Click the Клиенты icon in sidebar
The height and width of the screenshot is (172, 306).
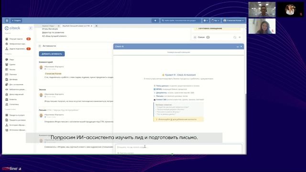(7, 99)
